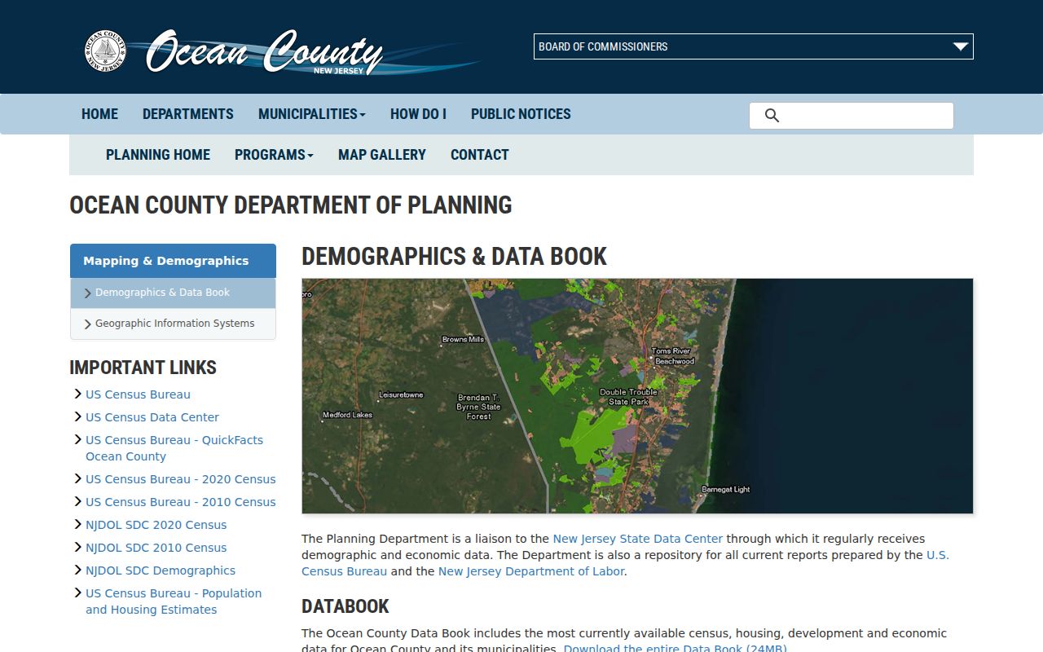Screen dimensions: 1043x652
Task: Follow the New Jersey State Data Center link
Action: (x=638, y=539)
